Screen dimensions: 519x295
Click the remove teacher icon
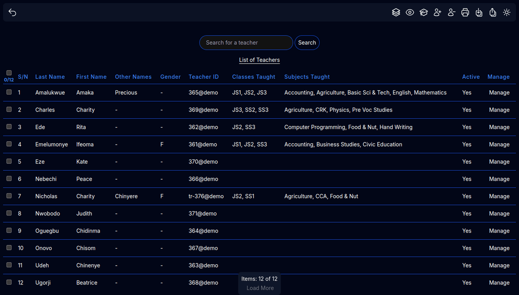click(451, 12)
